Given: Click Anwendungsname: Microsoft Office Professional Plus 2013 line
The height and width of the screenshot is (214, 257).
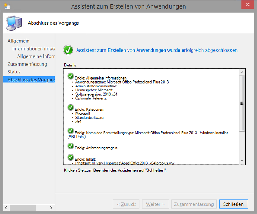Looking at the screenshot, I should (x=122, y=82).
